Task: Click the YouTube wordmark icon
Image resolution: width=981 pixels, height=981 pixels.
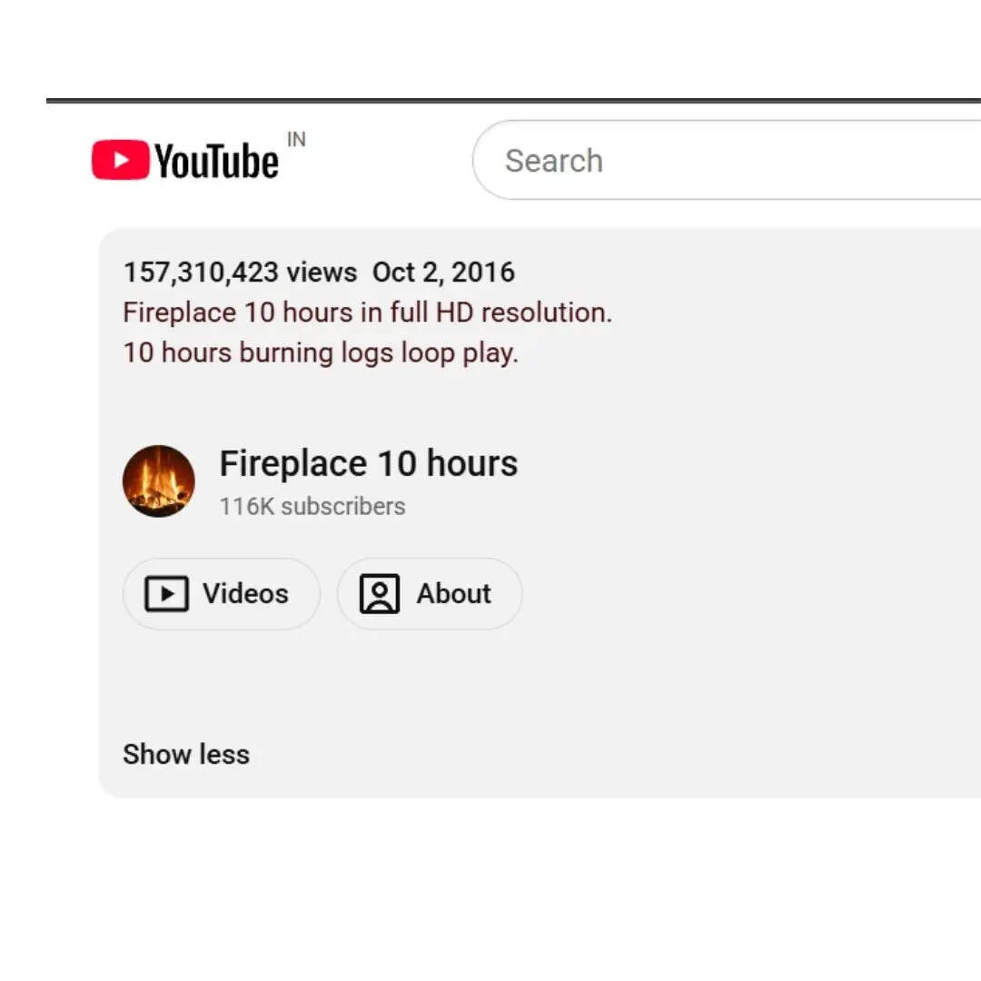Action: tap(216, 159)
